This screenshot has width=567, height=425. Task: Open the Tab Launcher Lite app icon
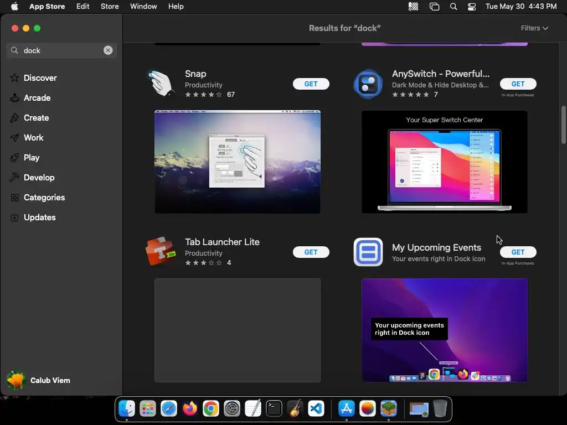(x=161, y=252)
